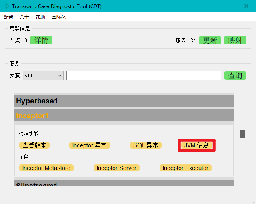Click the SQL 异常 shortcut button
This screenshot has width=256, height=204.
(146, 145)
